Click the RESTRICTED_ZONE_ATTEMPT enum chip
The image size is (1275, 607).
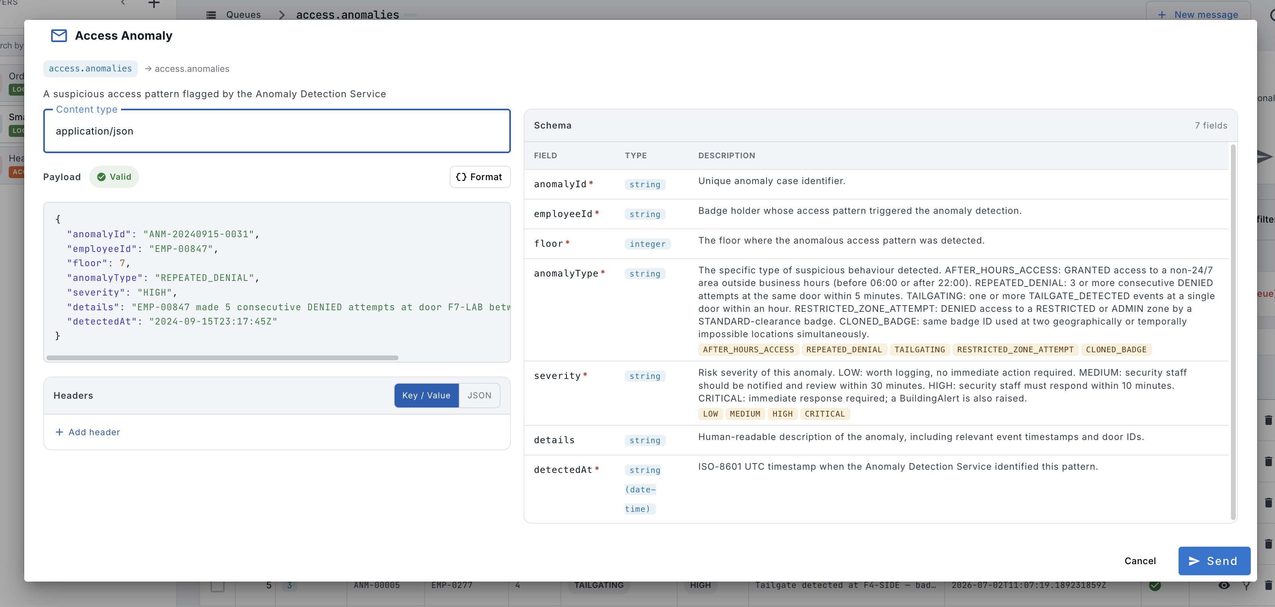click(x=1015, y=349)
